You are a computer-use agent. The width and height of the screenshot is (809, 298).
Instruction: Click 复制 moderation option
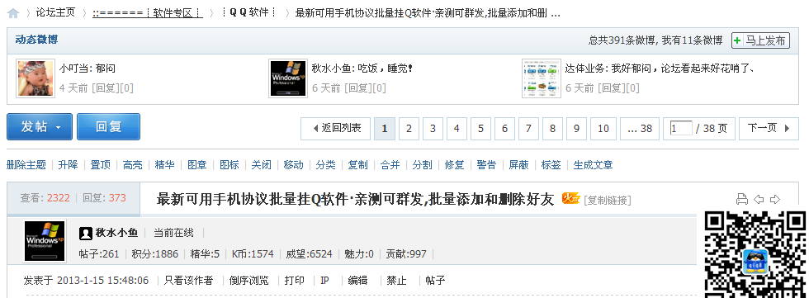[x=358, y=165]
